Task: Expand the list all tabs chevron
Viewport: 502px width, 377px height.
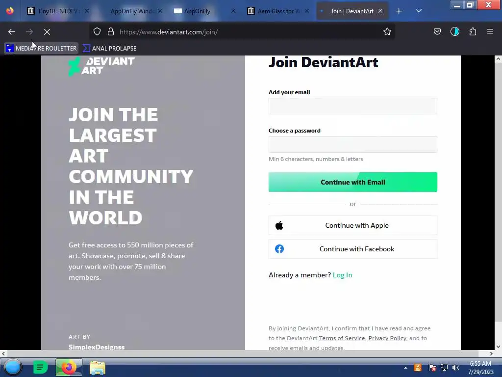Action: (419, 11)
